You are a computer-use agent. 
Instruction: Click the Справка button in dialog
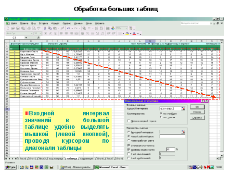[197, 118]
